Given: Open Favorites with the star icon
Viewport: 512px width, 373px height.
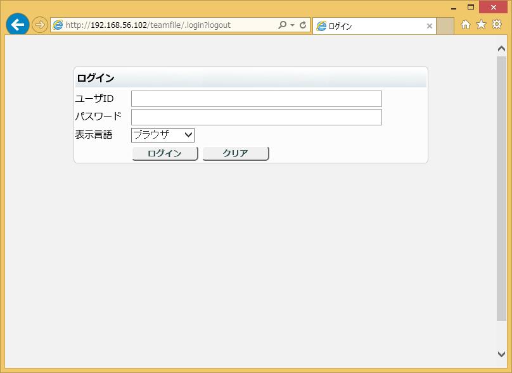Looking at the screenshot, I should 482,24.
